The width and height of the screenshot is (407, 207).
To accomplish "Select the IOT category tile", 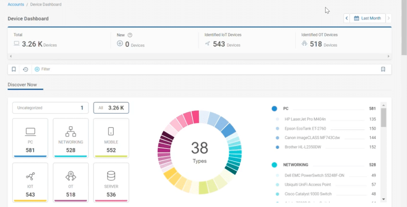I will click(x=30, y=182).
